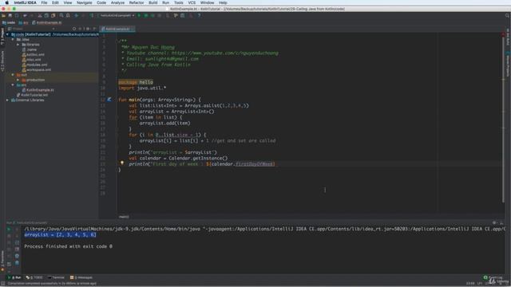511x287 pixels.
Task: Click Run with Coverage toolbar icon
Action: point(153,15)
